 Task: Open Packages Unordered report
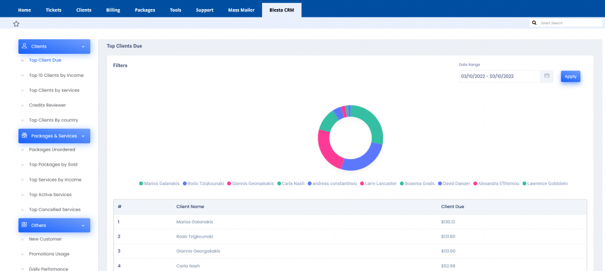[52, 149]
